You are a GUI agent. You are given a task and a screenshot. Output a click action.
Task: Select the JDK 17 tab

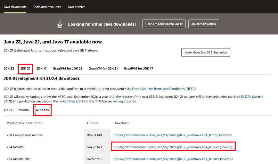point(41,68)
